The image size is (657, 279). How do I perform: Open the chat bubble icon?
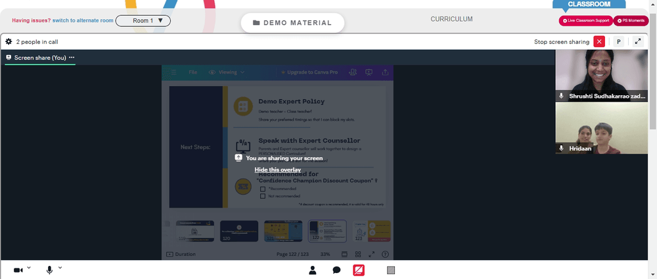[x=336, y=270]
